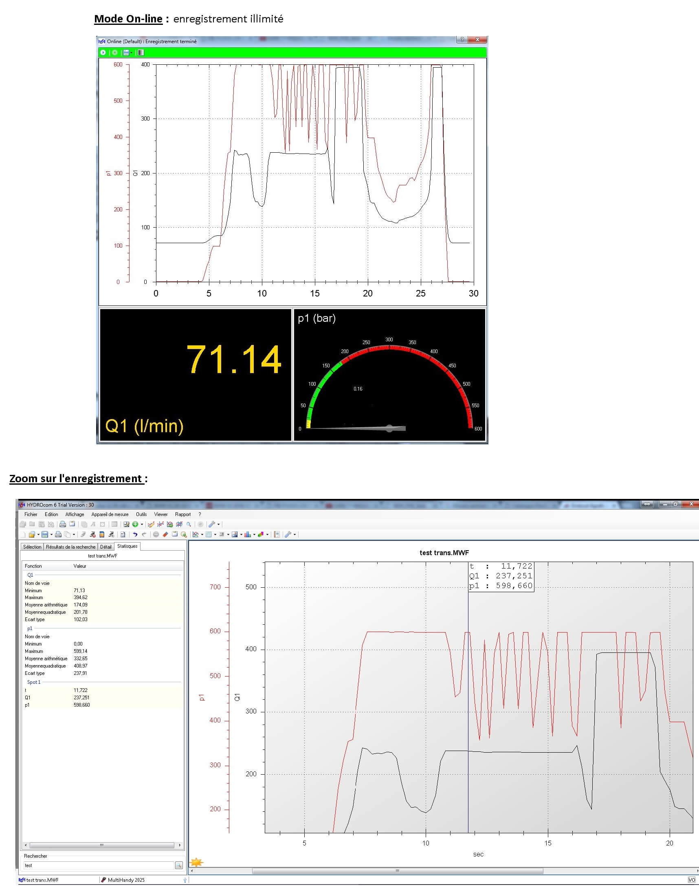The image size is (699, 896).
Task: Expand the dropdown next to the table icon
Action: (x=215, y=535)
